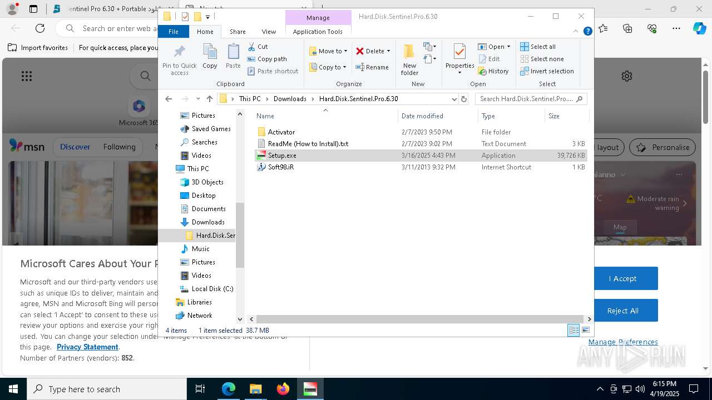Image resolution: width=712 pixels, height=400 pixels.
Task: Select Network in navigation pane
Action: (x=200, y=316)
